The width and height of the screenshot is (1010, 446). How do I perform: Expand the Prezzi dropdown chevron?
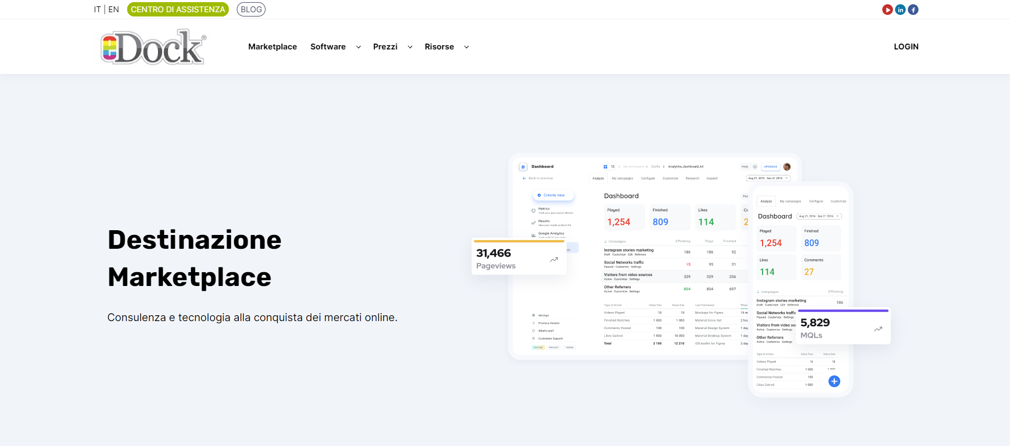(x=410, y=47)
